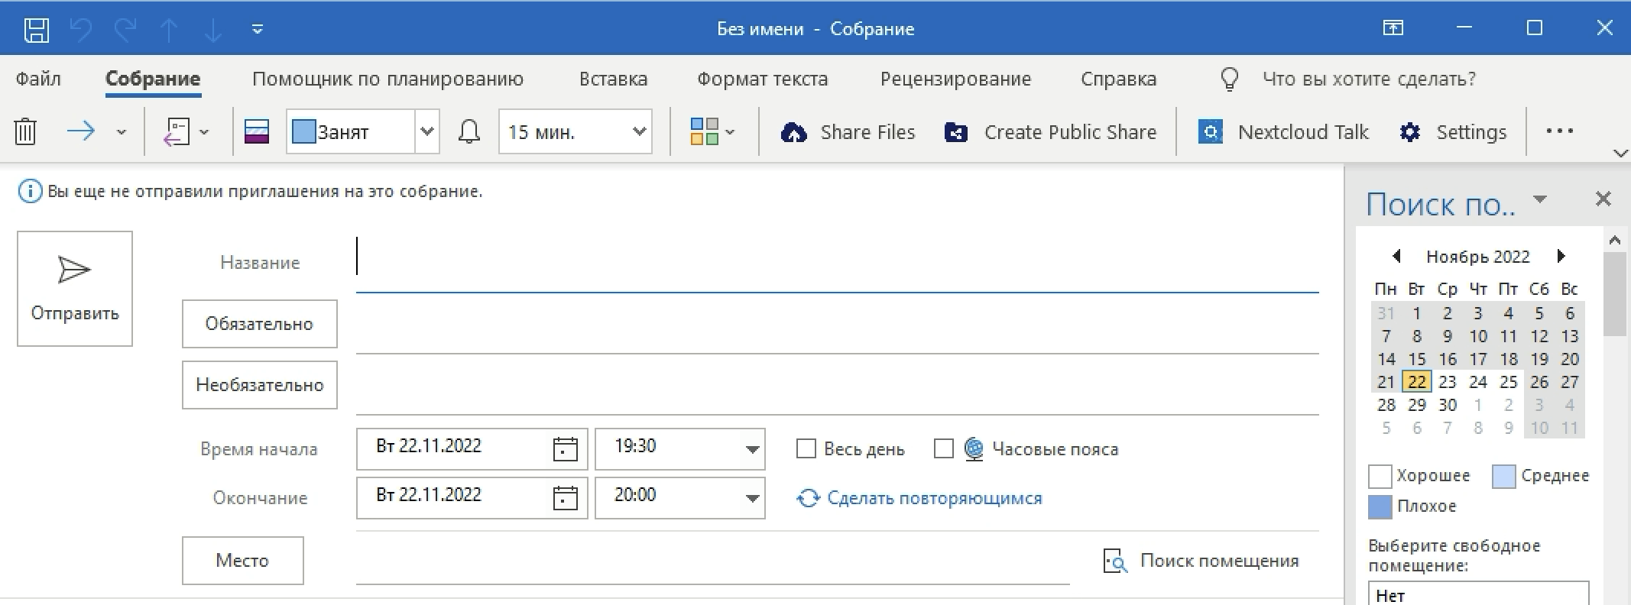
Task: Select November 30 in the calendar
Action: 1448,405
